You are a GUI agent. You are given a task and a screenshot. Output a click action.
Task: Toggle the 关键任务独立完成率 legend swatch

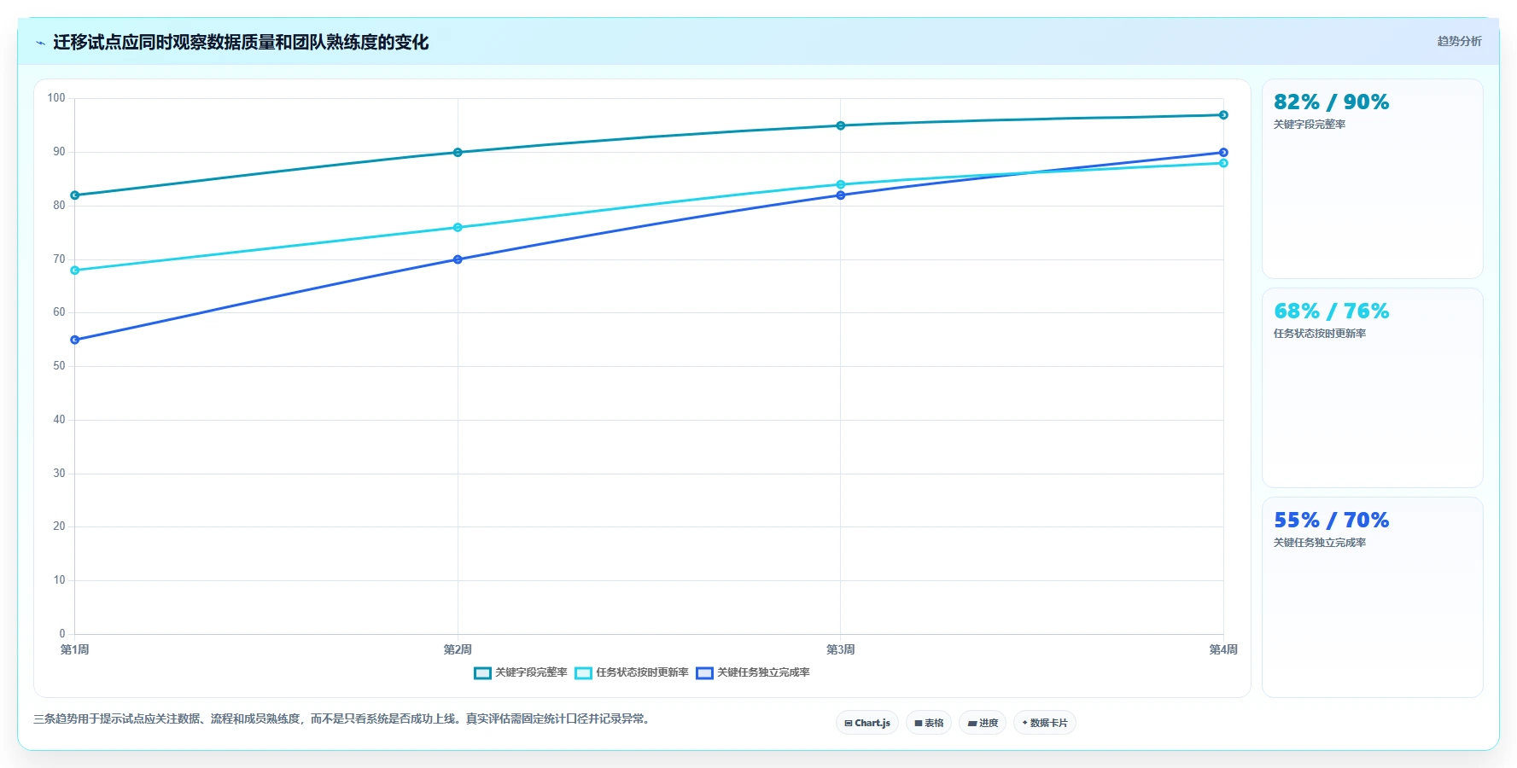point(704,673)
